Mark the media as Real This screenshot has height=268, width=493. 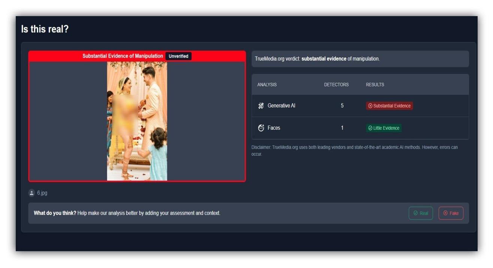tap(421, 213)
